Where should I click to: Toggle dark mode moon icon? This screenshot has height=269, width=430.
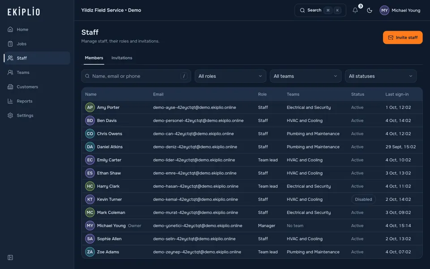click(370, 10)
